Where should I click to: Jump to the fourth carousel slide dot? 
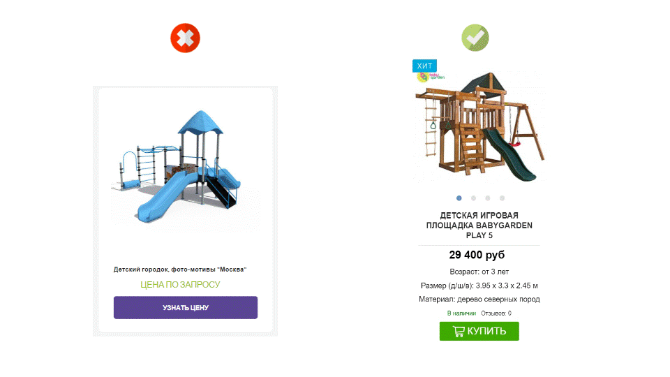point(502,198)
